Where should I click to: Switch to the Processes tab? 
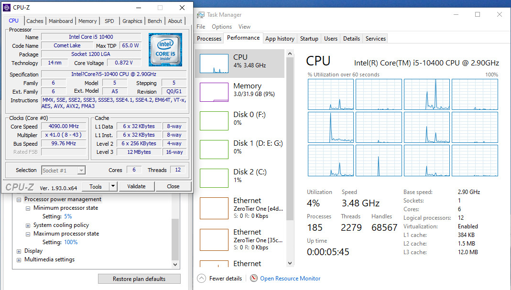pos(209,38)
